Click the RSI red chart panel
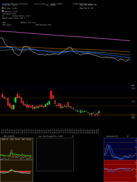The width and height of the screenshot is (137, 182). coord(120,171)
